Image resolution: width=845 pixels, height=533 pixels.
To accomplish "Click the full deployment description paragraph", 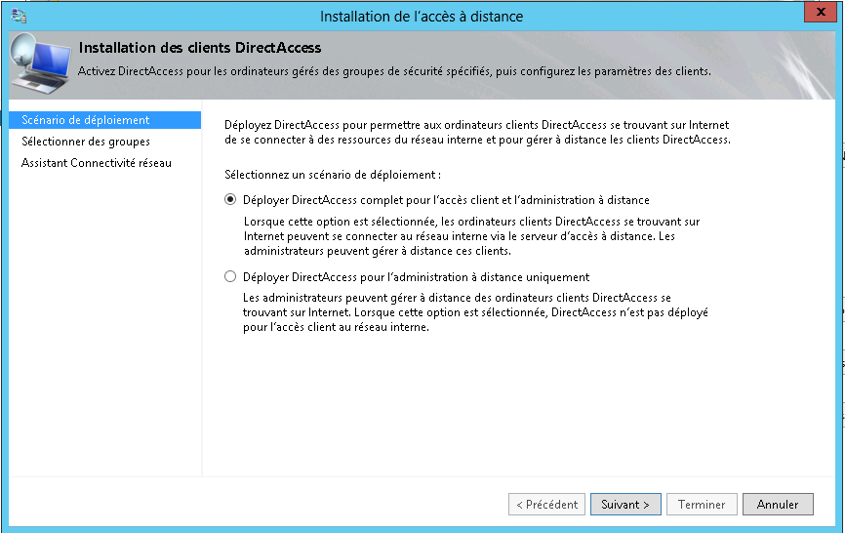I will (471, 236).
